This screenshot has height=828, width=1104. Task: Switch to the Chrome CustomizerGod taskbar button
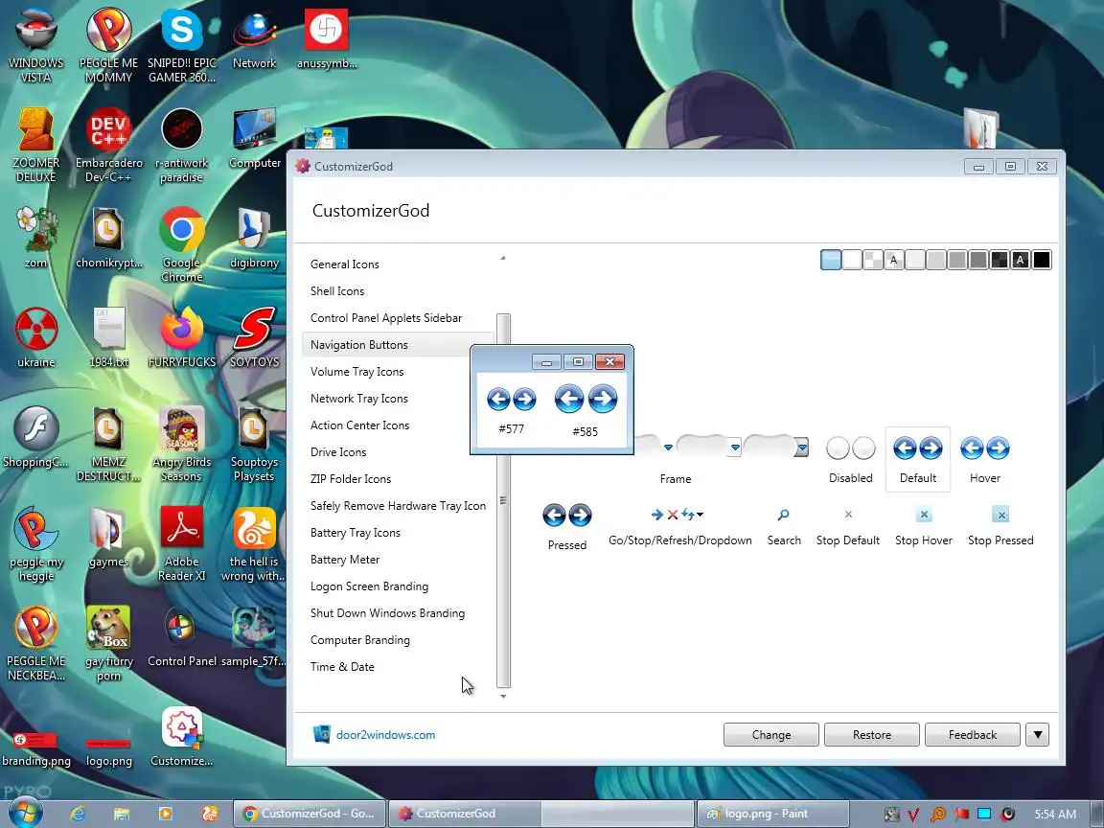pyautogui.click(x=310, y=814)
